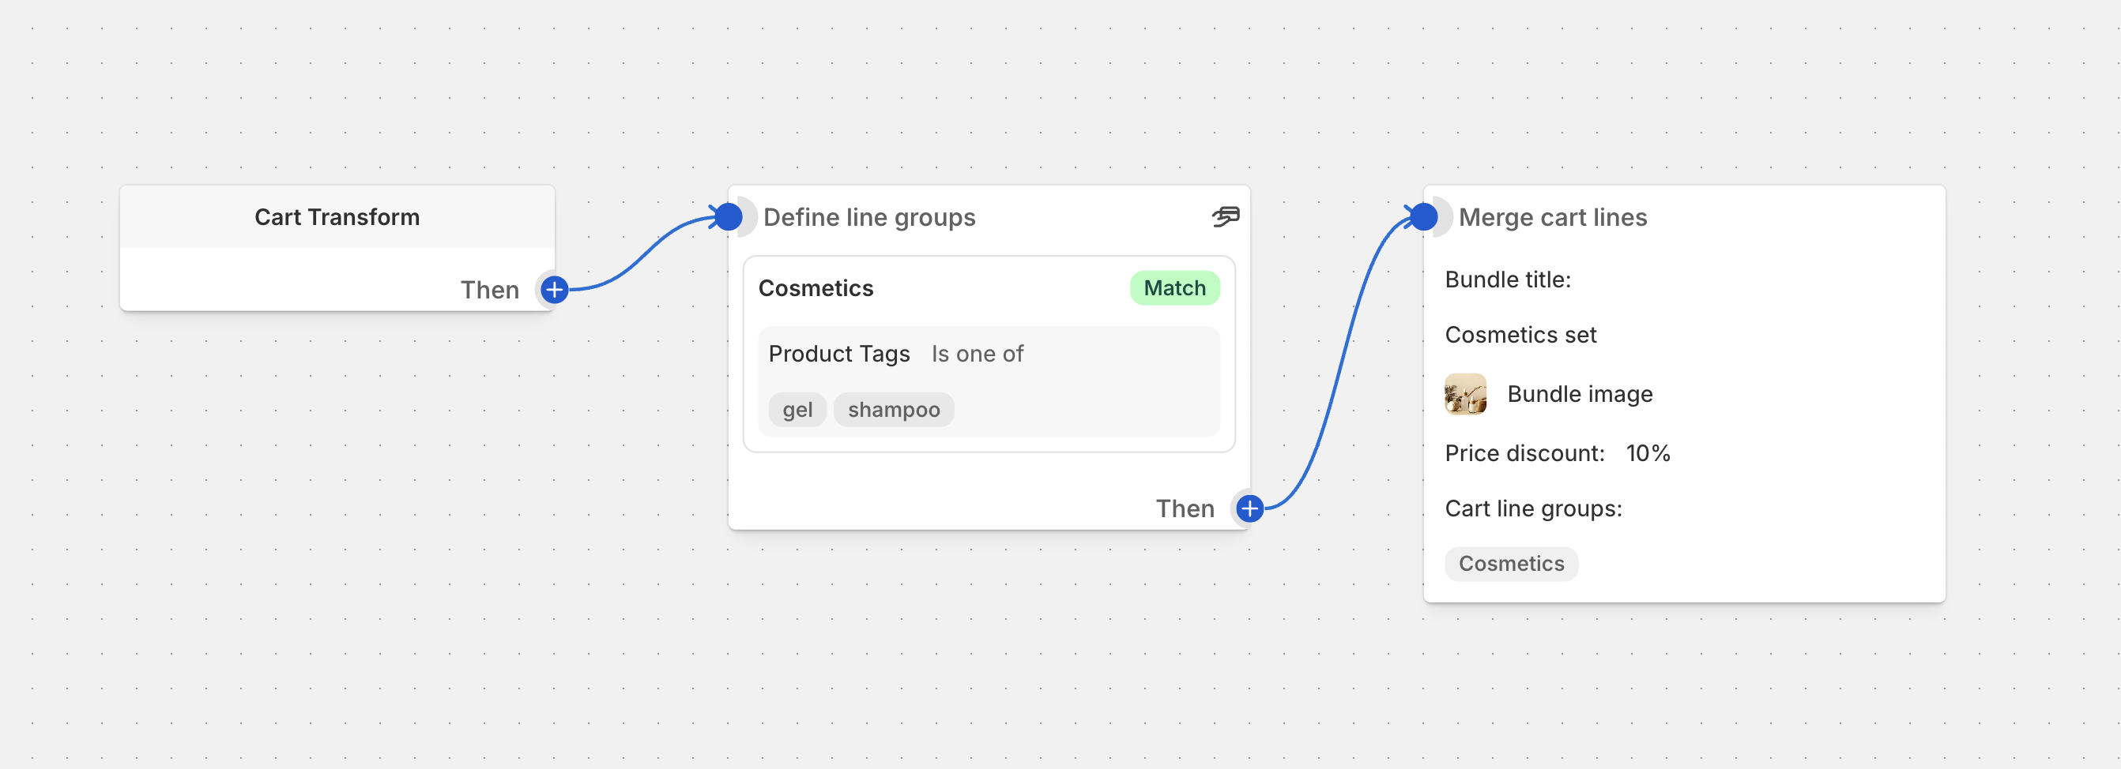Select the Merge cart lines node title
Screen dimensions: 2121x769
coord(1552,217)
